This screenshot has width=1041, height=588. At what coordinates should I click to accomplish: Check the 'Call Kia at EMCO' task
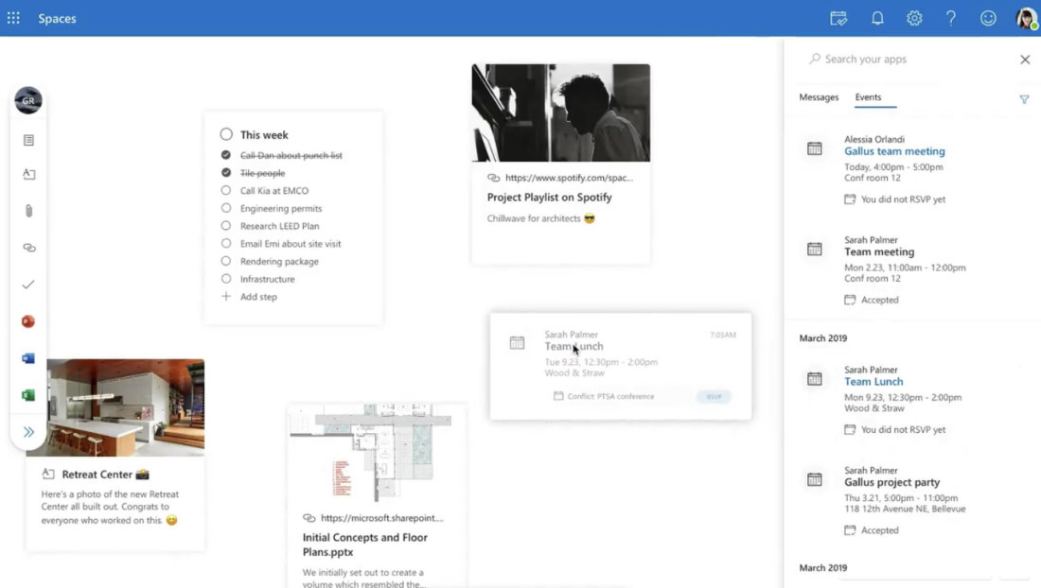(x=226, y=191)
